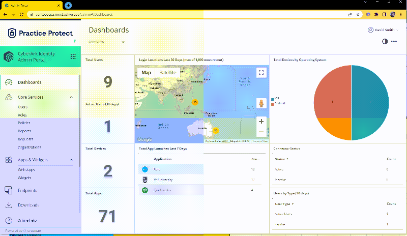The width and height of the screenshot is (407, 236).
Task: Switch map to Map view
Action: coord(146,72)
